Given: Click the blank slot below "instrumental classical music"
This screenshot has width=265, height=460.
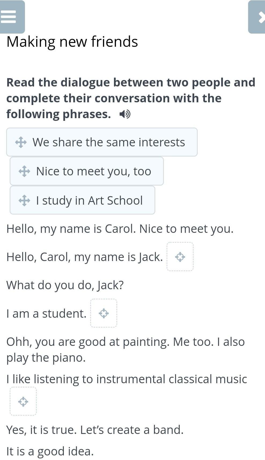Looking at the screenshot, I should point(23,401).
